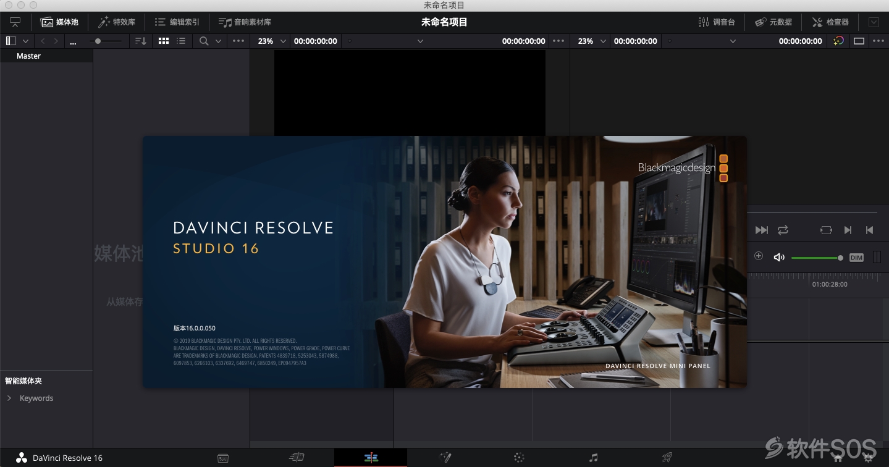
Task: Open the 检查器 inspector panel
Action: [830, 22]
